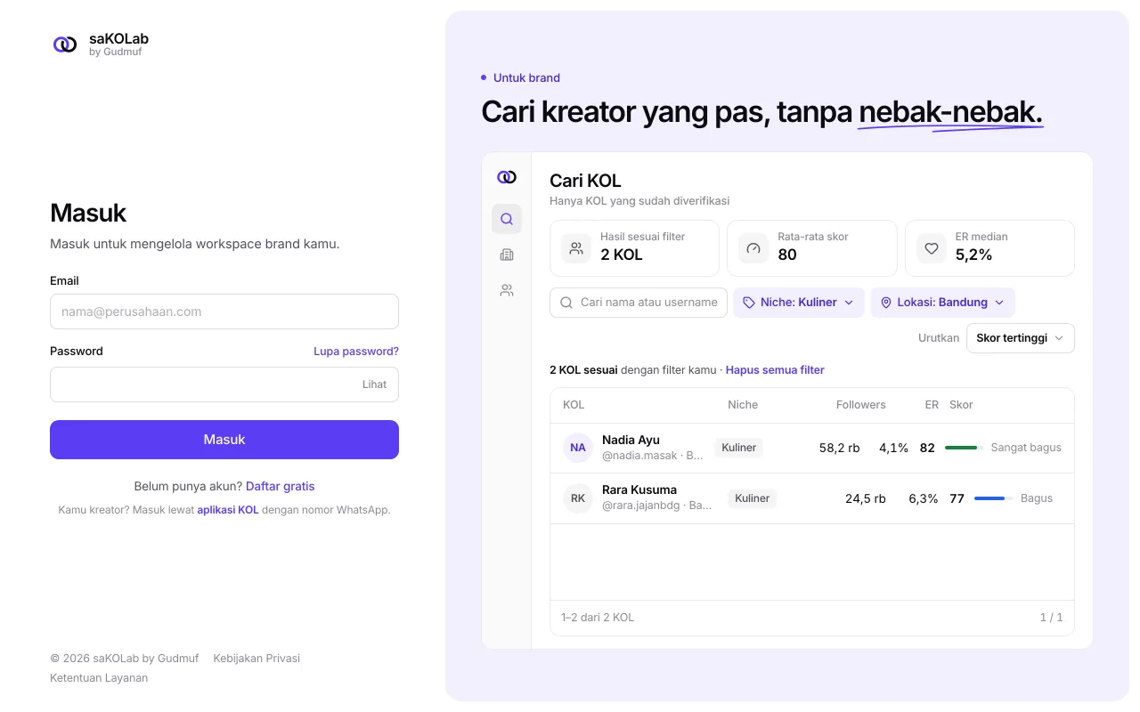Screen dimensions: 1140x712
Task: Click the Followers column header
Action: click(x=860, y=405)
